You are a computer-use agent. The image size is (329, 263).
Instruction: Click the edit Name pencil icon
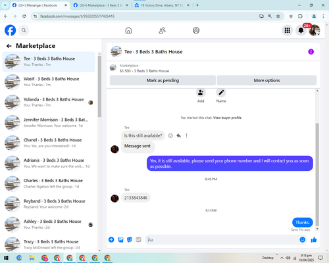[x=221, y=93]
